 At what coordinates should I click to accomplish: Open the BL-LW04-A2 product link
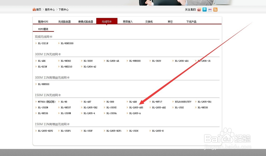[90, 67]
